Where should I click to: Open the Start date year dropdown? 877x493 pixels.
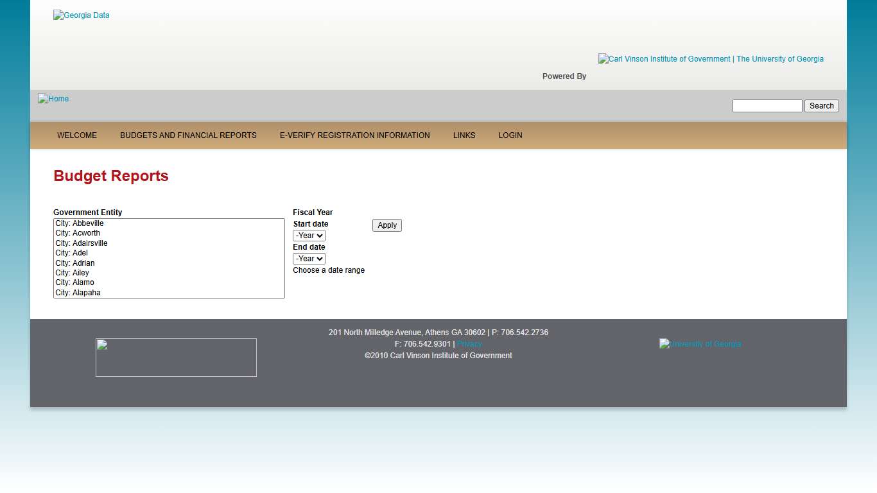tap(309, 236)
